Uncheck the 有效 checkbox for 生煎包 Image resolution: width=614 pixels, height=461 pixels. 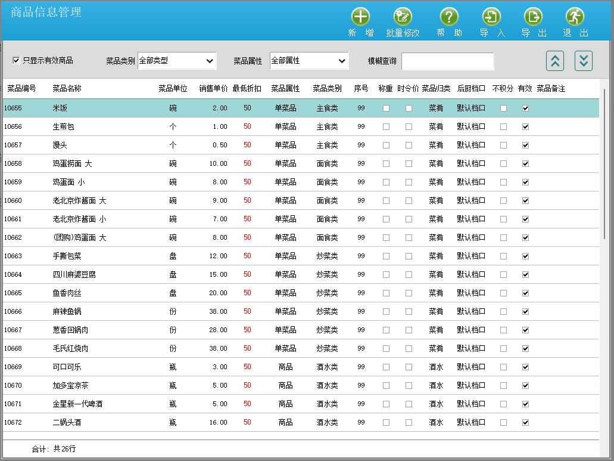coord(525,127)
